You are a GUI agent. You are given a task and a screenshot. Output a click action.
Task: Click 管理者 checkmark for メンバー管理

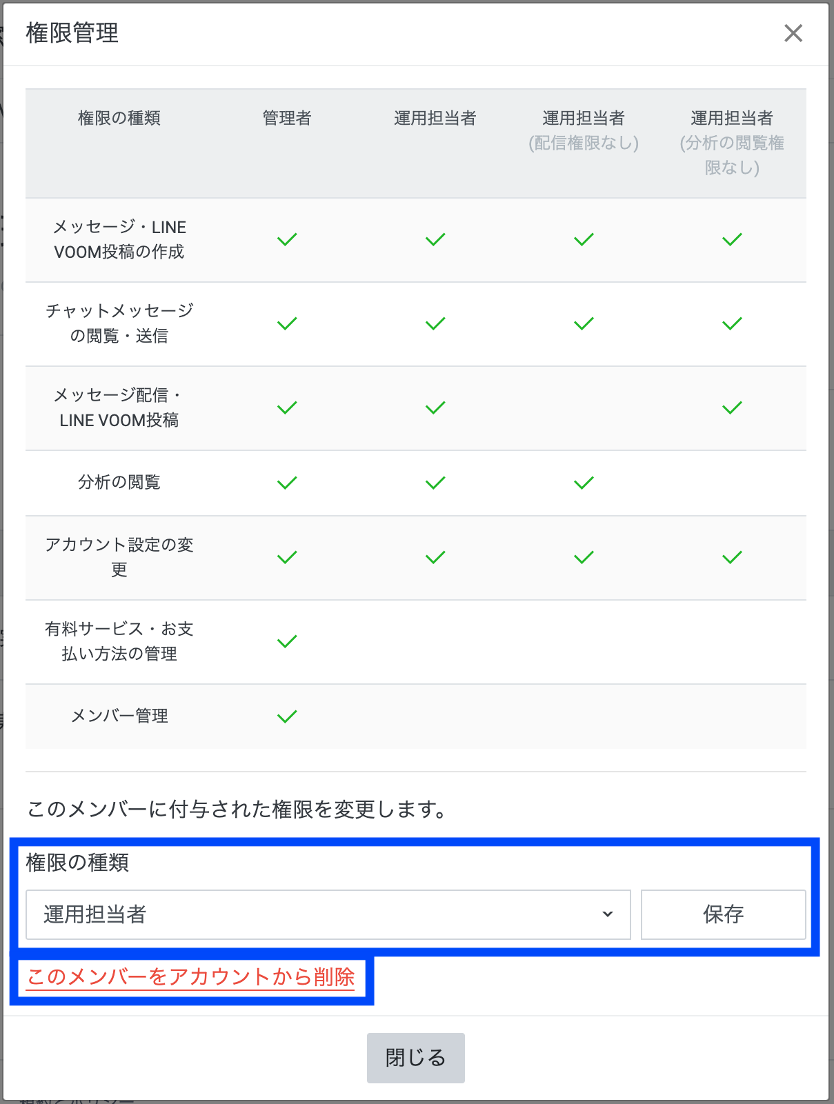287,716
